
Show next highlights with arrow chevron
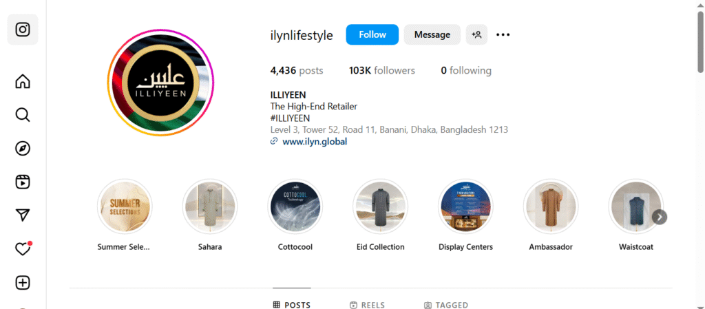(660, 217)
